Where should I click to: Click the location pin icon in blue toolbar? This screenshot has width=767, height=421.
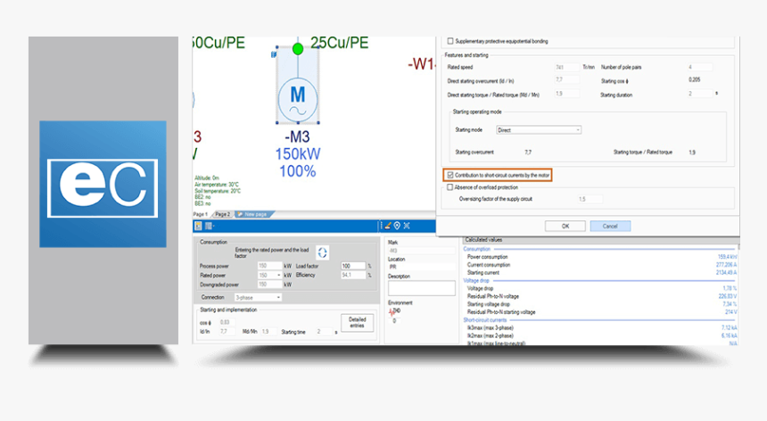click(397, 226)
